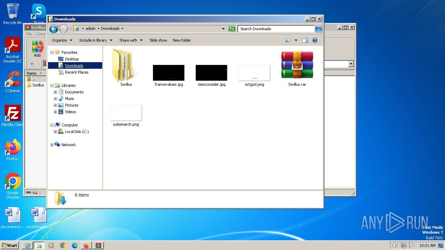
Task: Open the WinRAR path dropdown arrow
Action: [351, 64]
